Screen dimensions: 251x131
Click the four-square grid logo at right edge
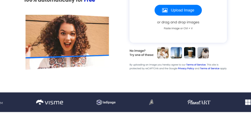click(x=248, y=102)
